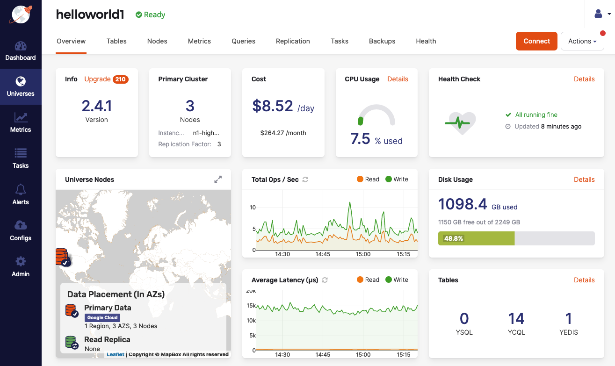This screenshot has height=366, width=615.
Task: Toggle Read series in Total Ops chart
Action: 368,179
